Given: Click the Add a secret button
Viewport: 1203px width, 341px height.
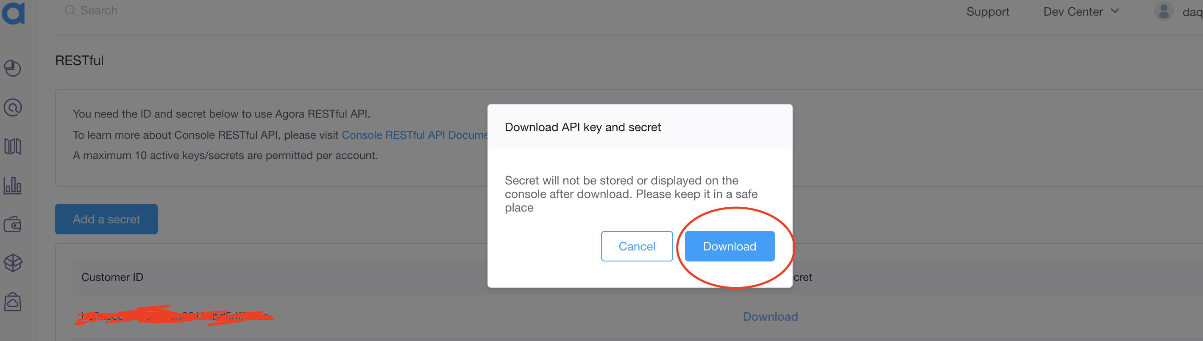Looking at the screenshot, I should 106,220.
